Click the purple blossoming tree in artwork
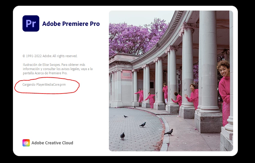 click(138, 38)
